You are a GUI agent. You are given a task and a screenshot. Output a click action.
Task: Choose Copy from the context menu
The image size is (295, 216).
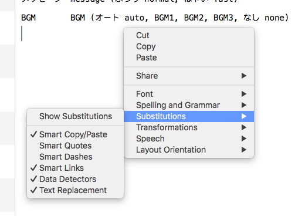point(189,46)
